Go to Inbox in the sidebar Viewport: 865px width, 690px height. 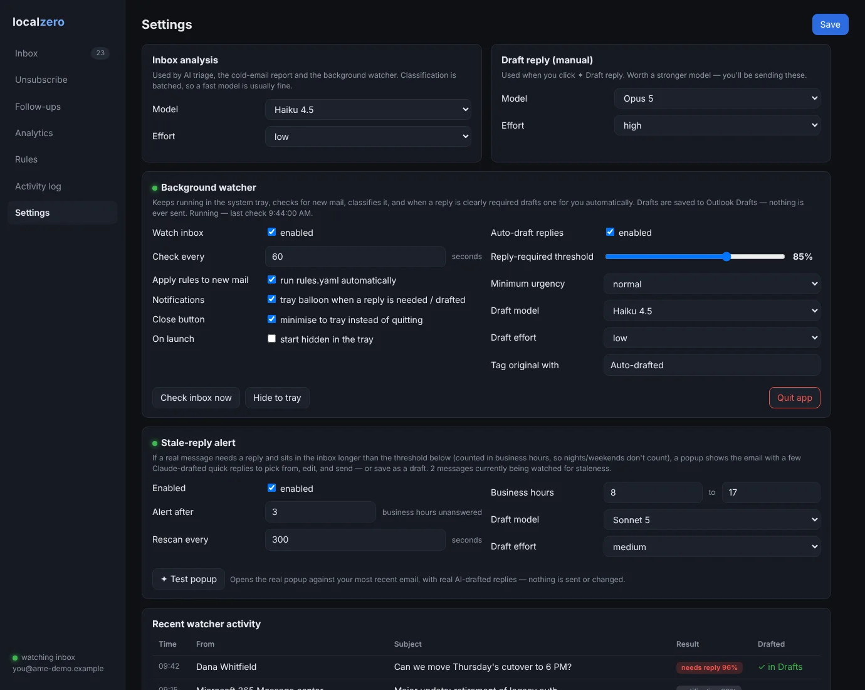(x=63, y=53)
